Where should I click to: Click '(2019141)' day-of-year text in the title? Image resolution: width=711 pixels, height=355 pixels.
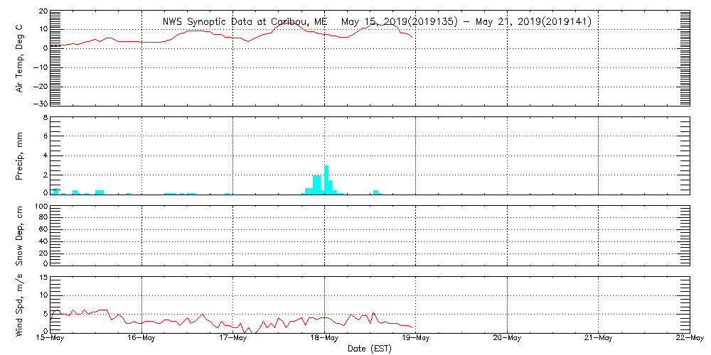click(x=566, y=22)
